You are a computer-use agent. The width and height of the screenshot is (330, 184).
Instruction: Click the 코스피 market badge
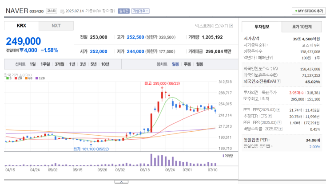[x=52, y=11]
